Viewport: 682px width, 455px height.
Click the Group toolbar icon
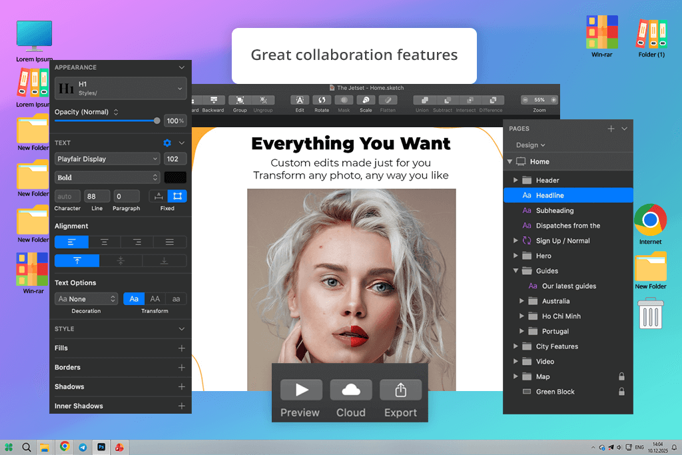tap(240, 100)
